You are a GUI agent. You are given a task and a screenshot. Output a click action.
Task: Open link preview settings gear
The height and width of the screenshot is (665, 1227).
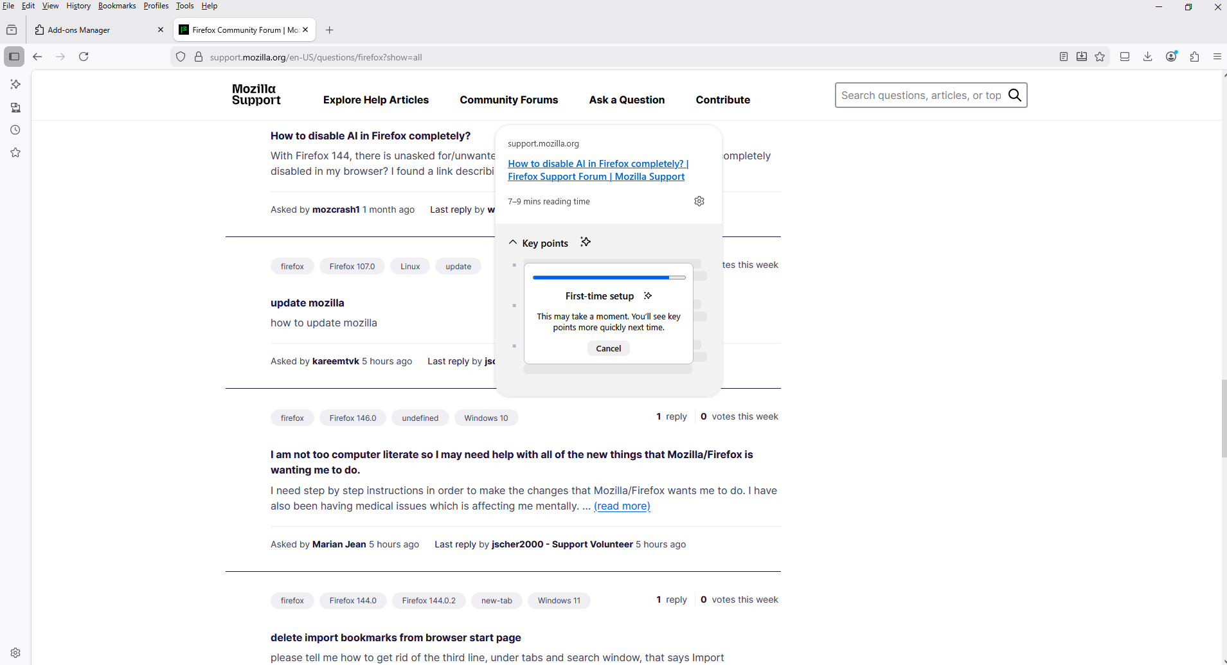click(x=699, y=201)
